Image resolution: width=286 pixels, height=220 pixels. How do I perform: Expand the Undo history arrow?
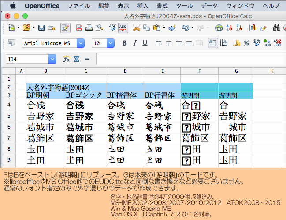click(193, 28)
